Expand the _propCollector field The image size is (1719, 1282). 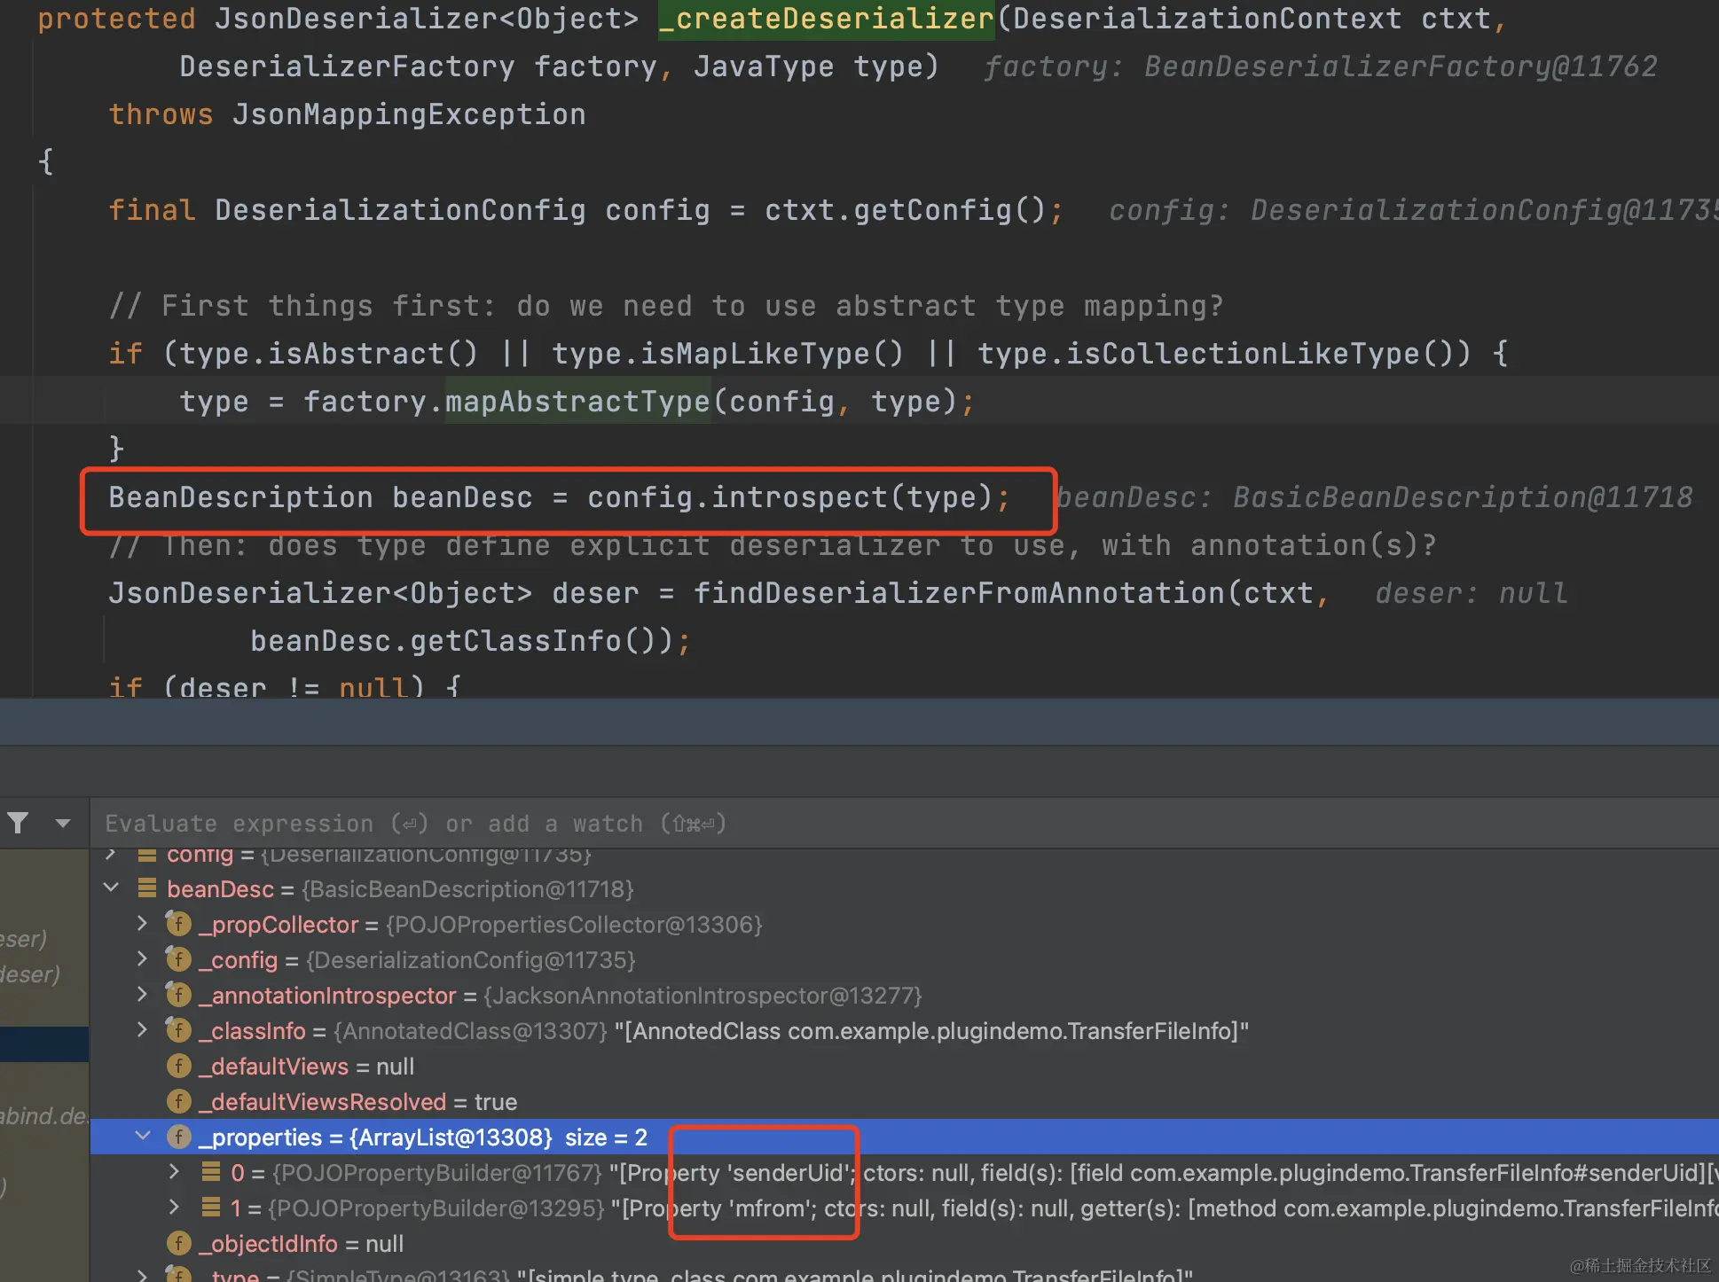(x=143, y=924)
